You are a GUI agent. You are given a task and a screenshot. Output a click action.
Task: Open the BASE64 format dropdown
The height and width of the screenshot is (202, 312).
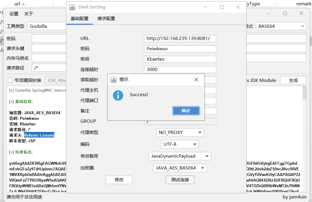[281, 26]
